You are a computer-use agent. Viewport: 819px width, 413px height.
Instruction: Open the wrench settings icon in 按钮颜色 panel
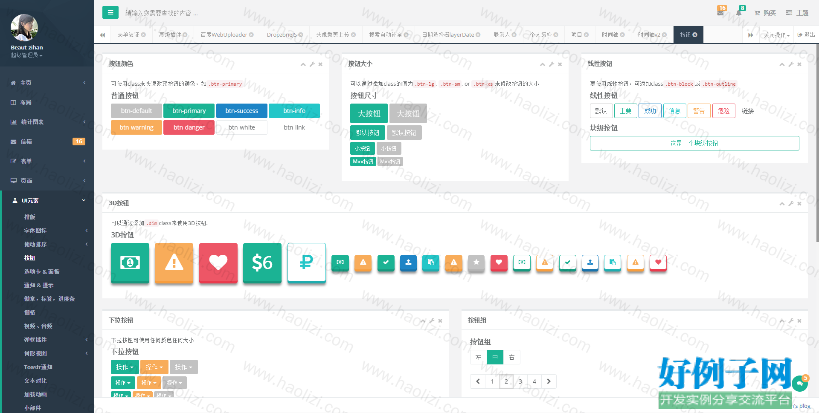[x=312, y=64]
